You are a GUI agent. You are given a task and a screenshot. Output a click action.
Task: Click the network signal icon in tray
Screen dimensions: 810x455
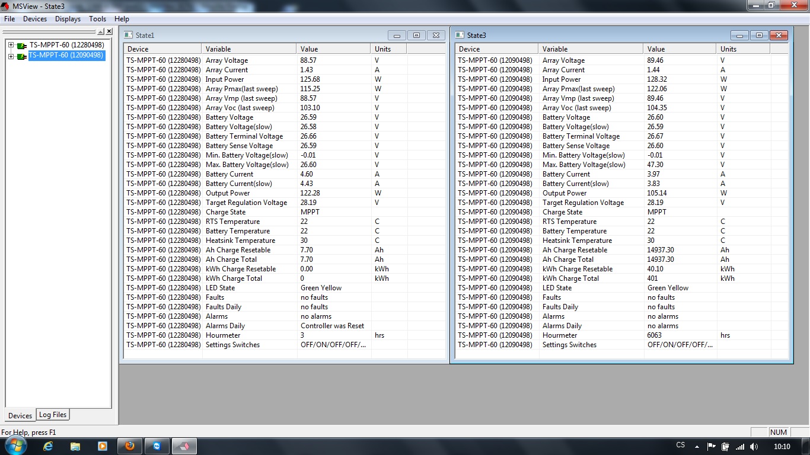click(739, 446)
